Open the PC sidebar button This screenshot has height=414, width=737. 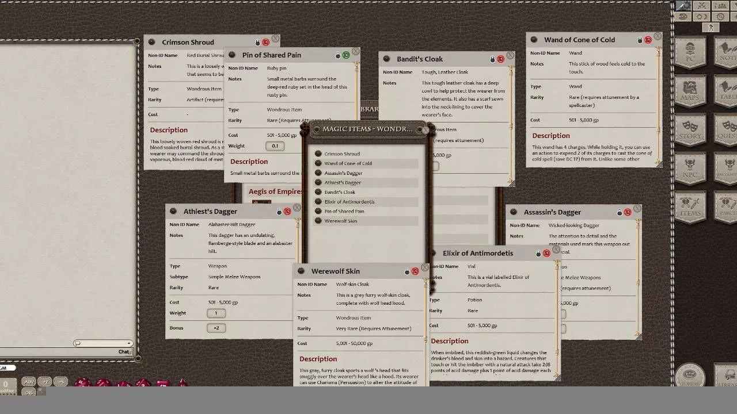(x=690, y=52)
